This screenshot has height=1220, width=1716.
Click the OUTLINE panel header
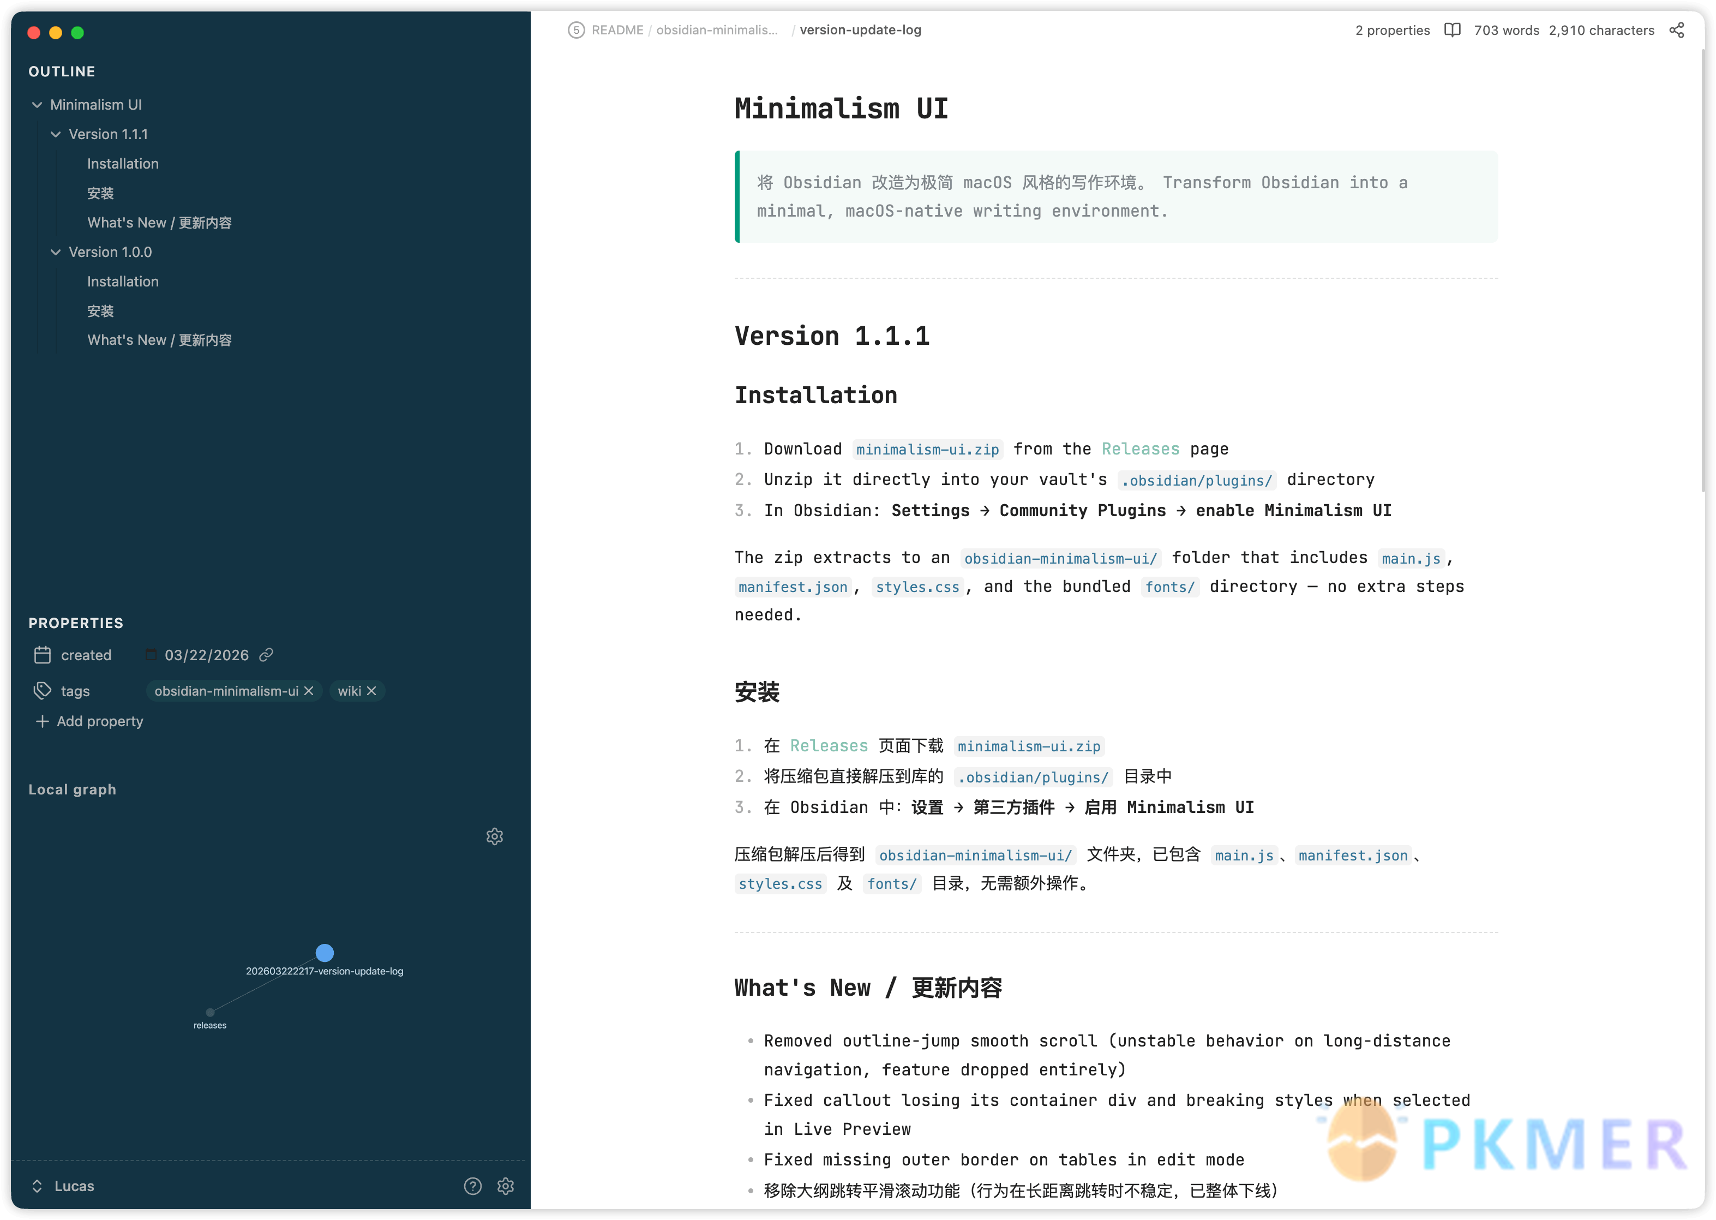[x=62, y=71]
